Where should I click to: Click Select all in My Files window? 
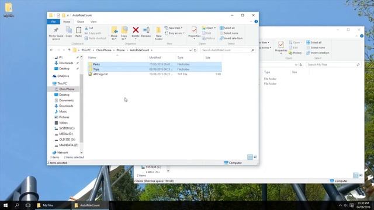(314, 43)
